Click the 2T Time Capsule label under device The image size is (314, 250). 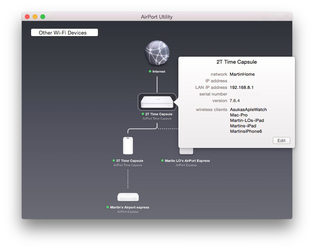[159, 114]
